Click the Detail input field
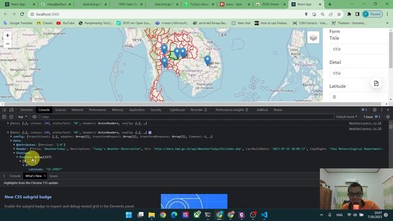The image size is (393, 221). pos(359,73)
